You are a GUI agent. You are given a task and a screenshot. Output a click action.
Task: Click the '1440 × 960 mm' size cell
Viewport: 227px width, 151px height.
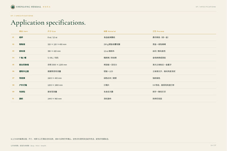click(x=54, y=99)
